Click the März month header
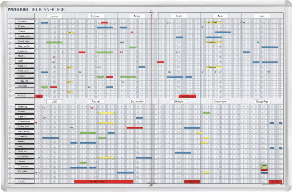292x192 pixels. click(x=137, y=17)
